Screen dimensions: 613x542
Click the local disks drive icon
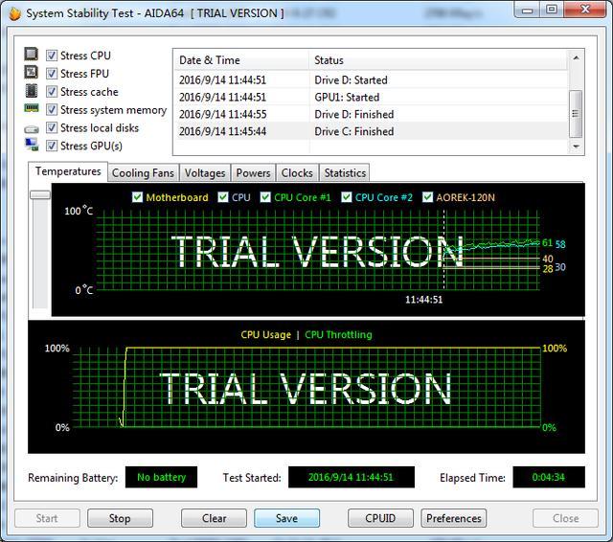coord(32,128)
